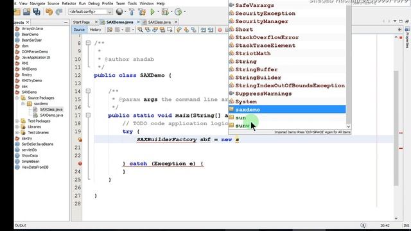Click the Toggle Bookmark editor icon
411x231 pixels.
tap(194, 30)
